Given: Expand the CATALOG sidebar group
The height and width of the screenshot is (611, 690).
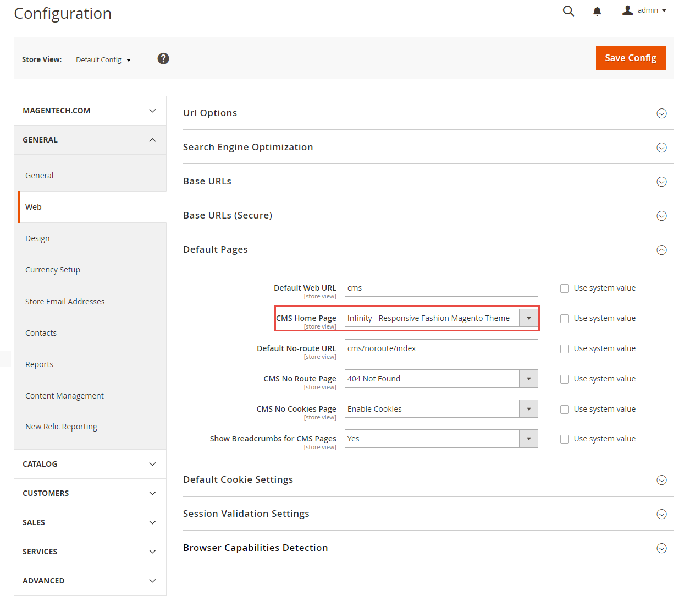Looking at the screenshot, I should click(90, 464).
